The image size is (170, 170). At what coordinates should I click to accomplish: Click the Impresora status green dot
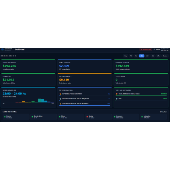pos(115,117)
